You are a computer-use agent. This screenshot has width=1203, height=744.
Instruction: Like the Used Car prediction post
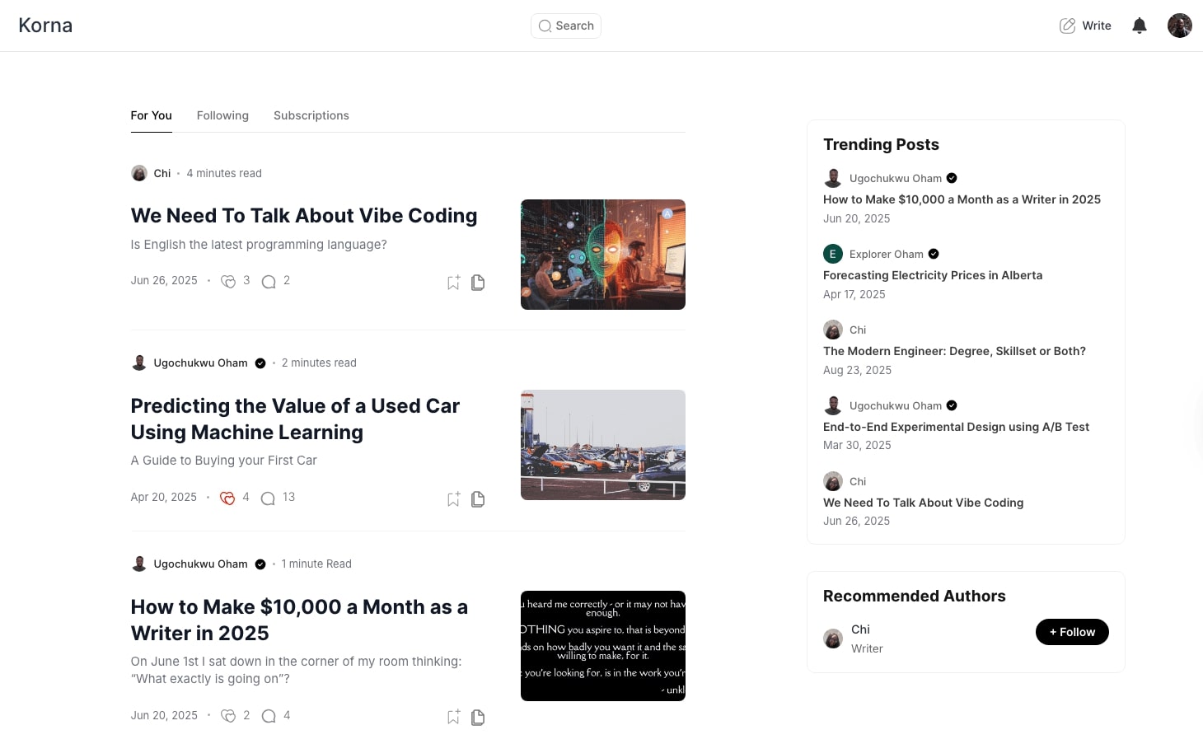227,498
